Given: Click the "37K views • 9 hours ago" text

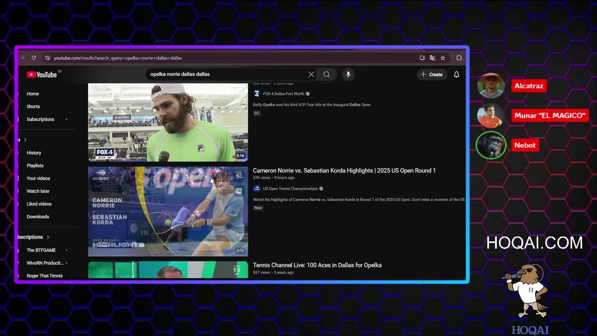Looking at the screenshot, I should pos(273,178).
